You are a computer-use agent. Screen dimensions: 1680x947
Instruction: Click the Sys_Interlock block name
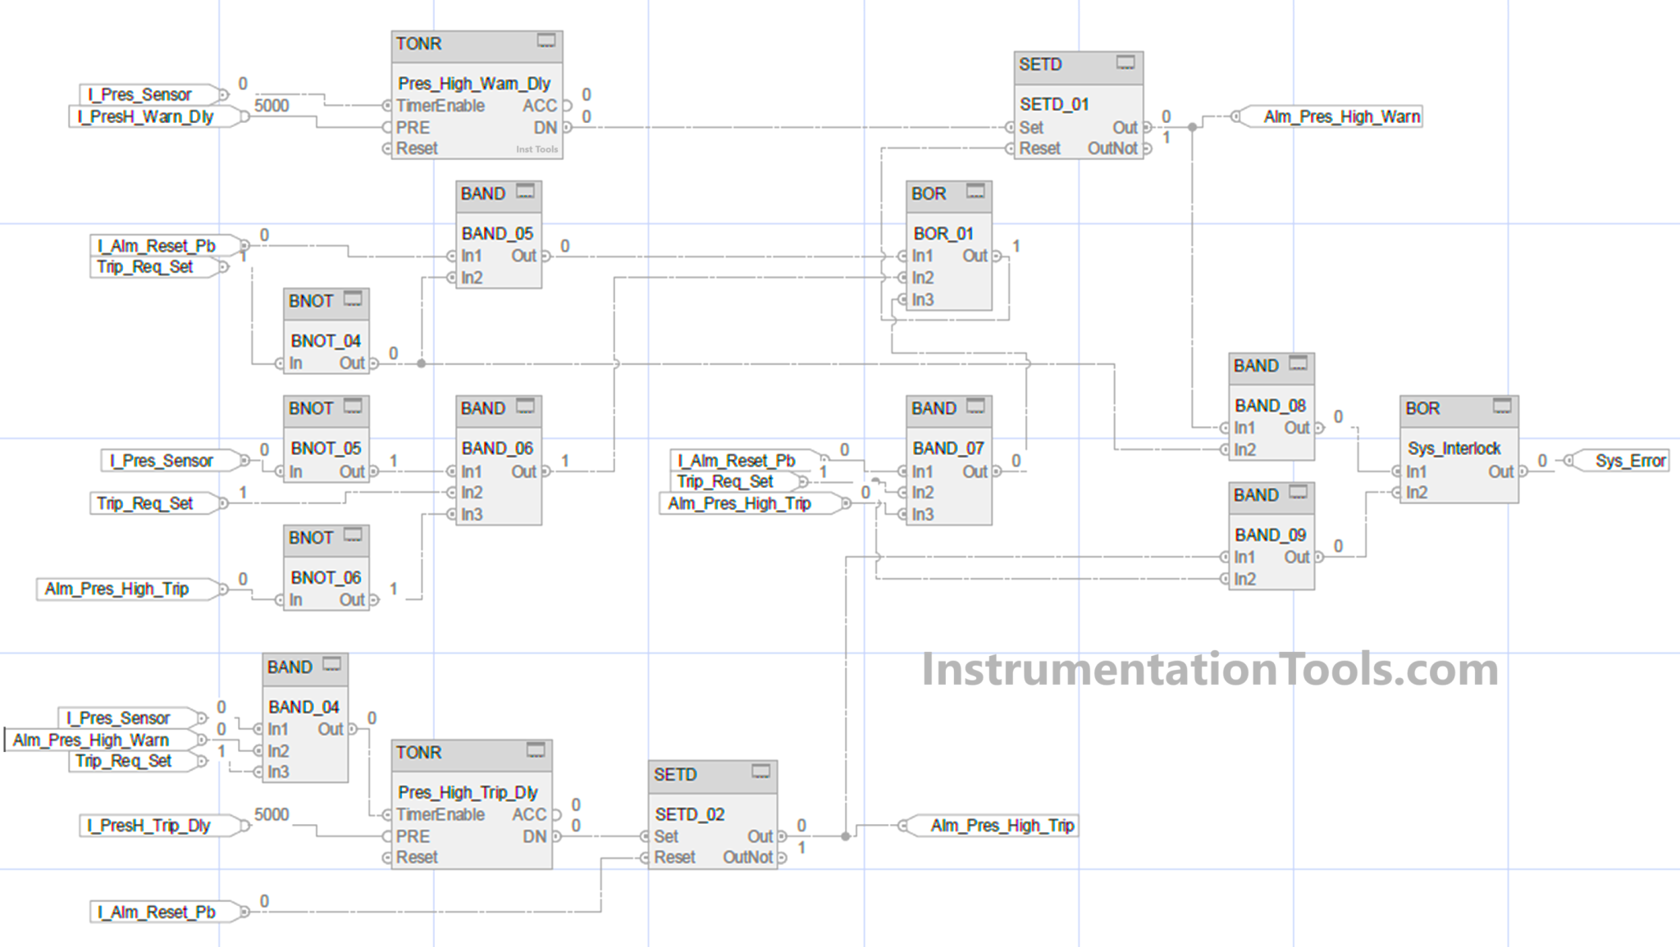pos(1454,448)
